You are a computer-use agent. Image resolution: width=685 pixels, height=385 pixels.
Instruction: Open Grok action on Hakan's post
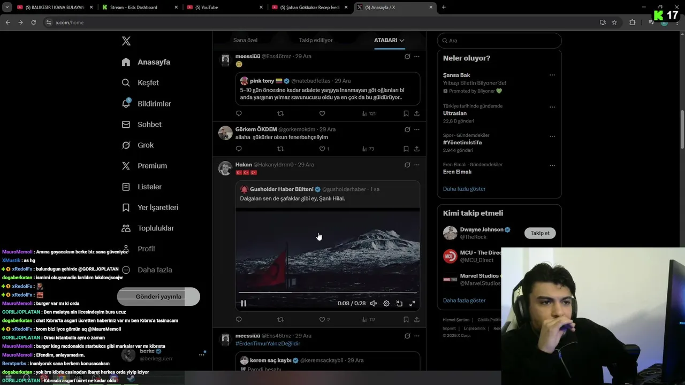click(x=407, y=165)
